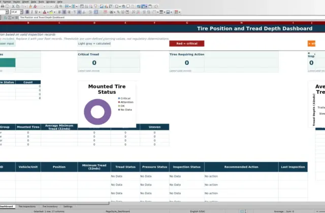Open the Border Style dropdown arrow
Image resolution: width=325 pixels, height=213 pixels.
pyautogui.click(x=165, y=12)
